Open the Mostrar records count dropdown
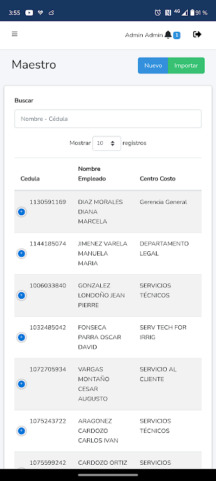The image size is (216, 481). [106, 143]
